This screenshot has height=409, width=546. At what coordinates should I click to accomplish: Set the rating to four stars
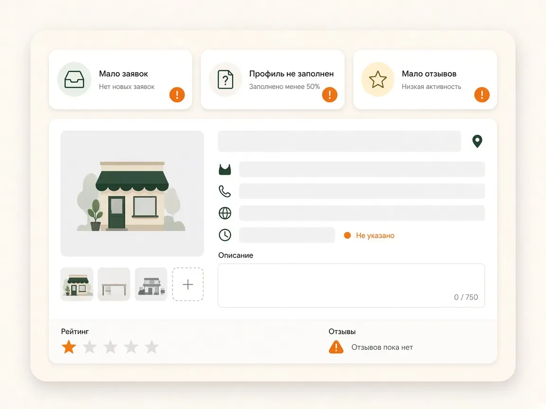[x=131, y=347]
